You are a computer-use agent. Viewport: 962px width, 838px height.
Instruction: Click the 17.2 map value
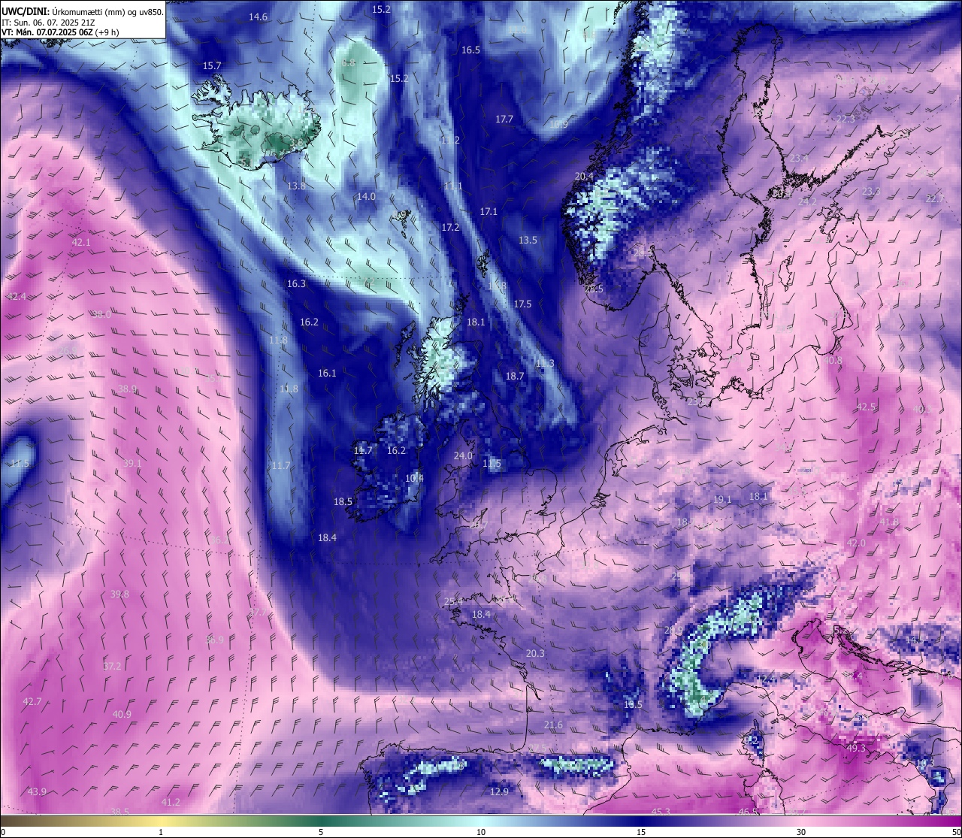450,226
